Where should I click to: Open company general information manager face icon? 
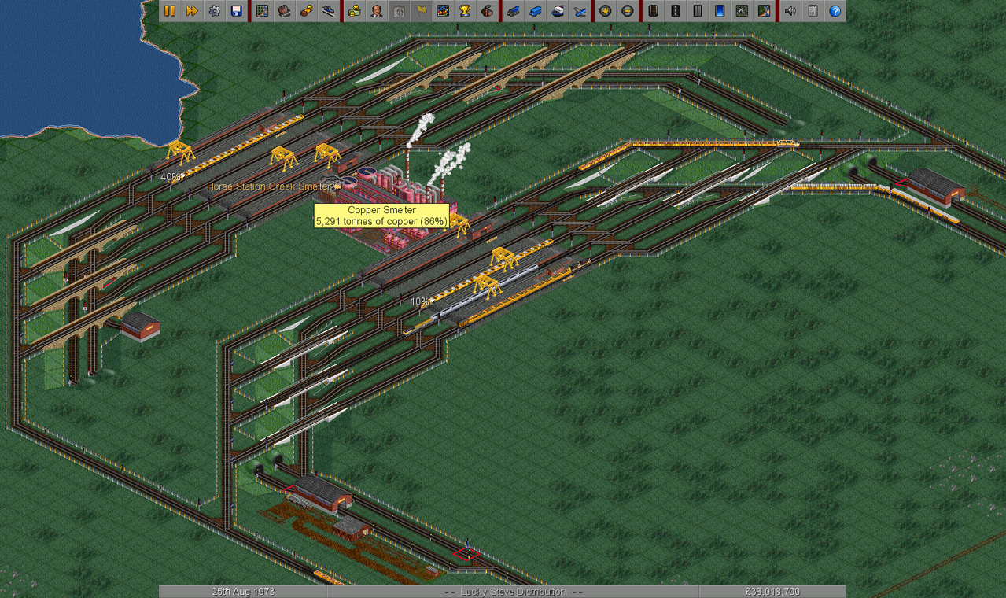coord(377,11)
